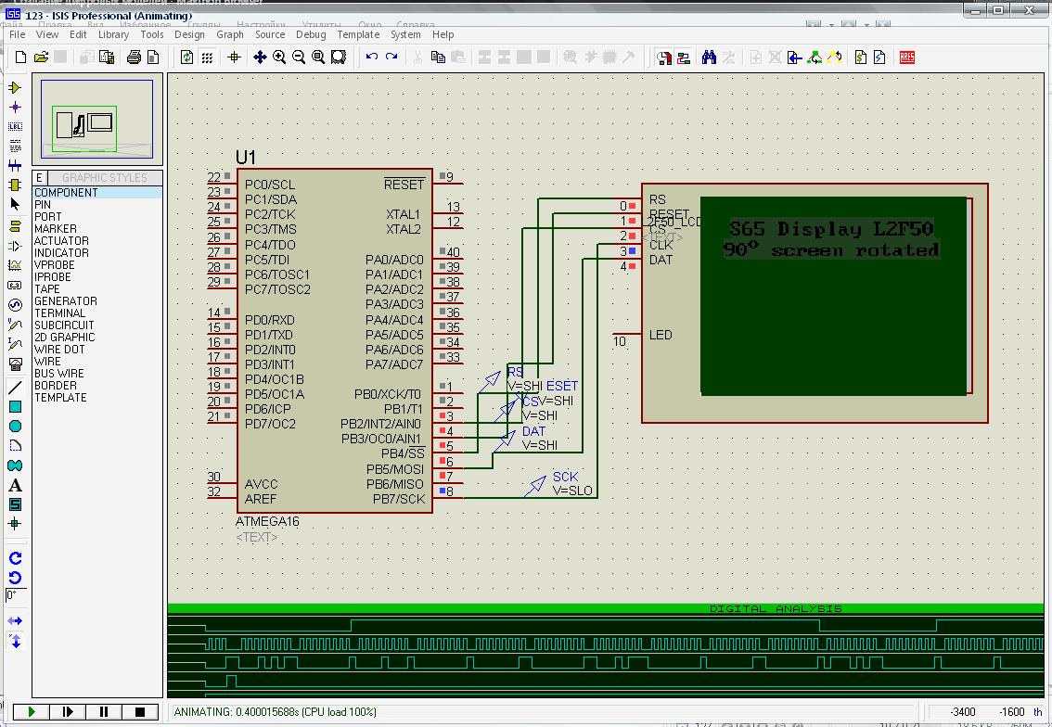Select the 2D box graphics tool

click(15, 406)
